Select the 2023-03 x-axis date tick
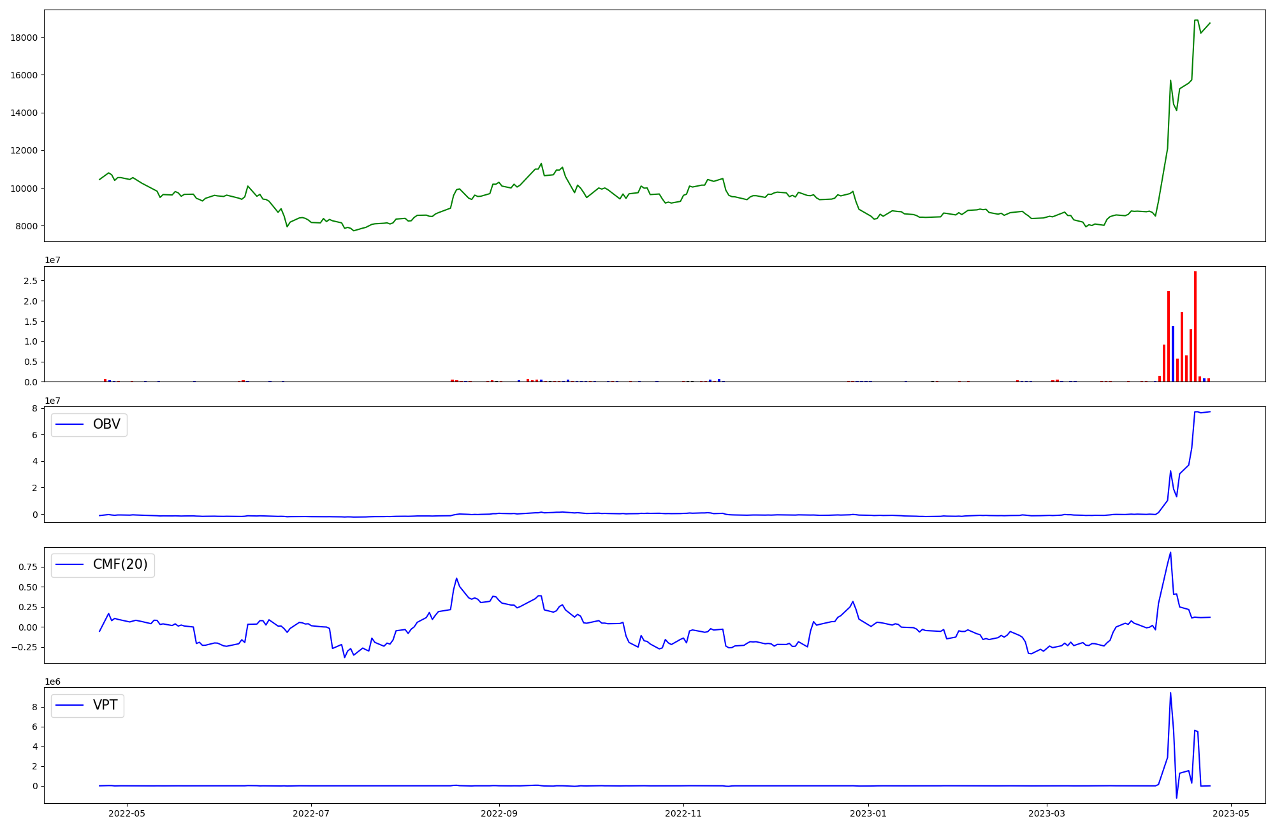1275x828 pixels. [1047, 813]
